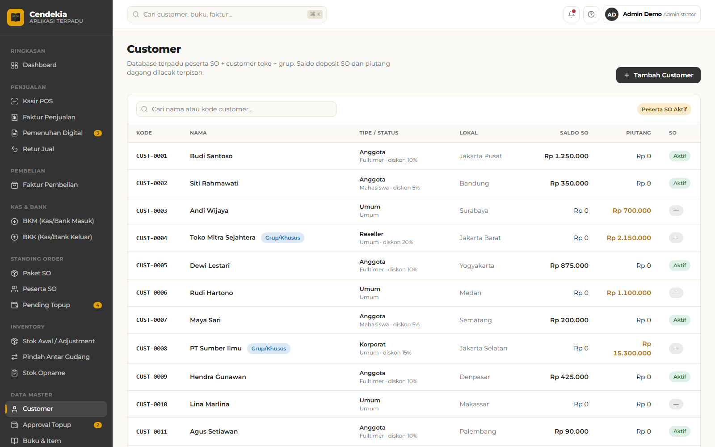Open notifications bell icon
The width and height of the screenshot is (715, 447).
pyautogui.click(x=572, y=14)
